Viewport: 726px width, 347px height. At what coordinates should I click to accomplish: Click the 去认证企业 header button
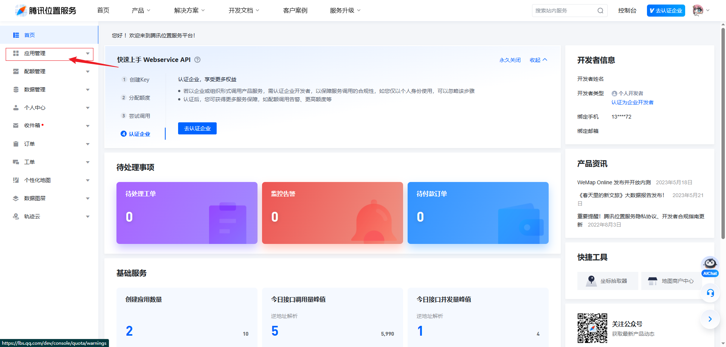[x=666, y=11]
